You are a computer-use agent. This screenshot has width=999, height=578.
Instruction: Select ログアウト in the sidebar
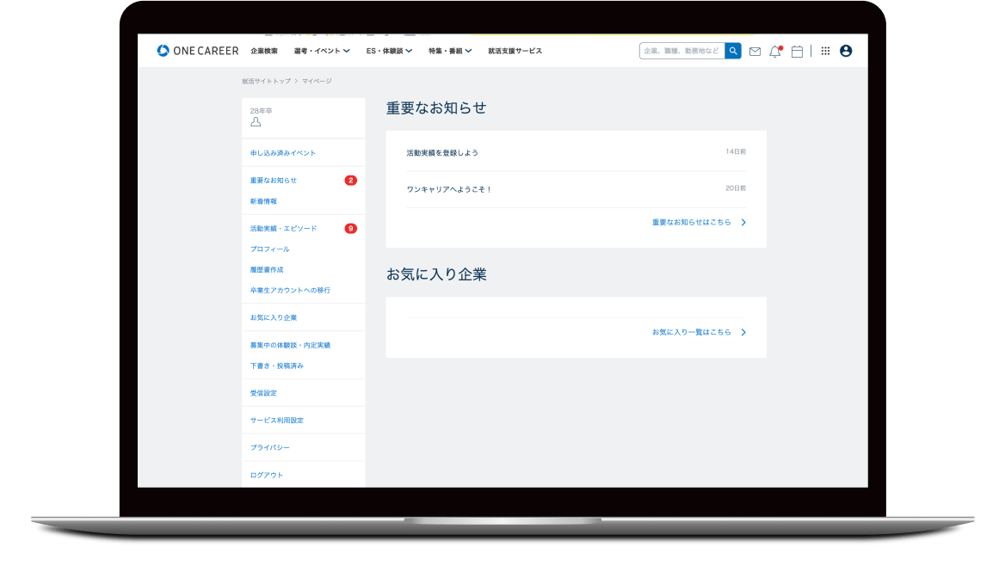[267, 475]
